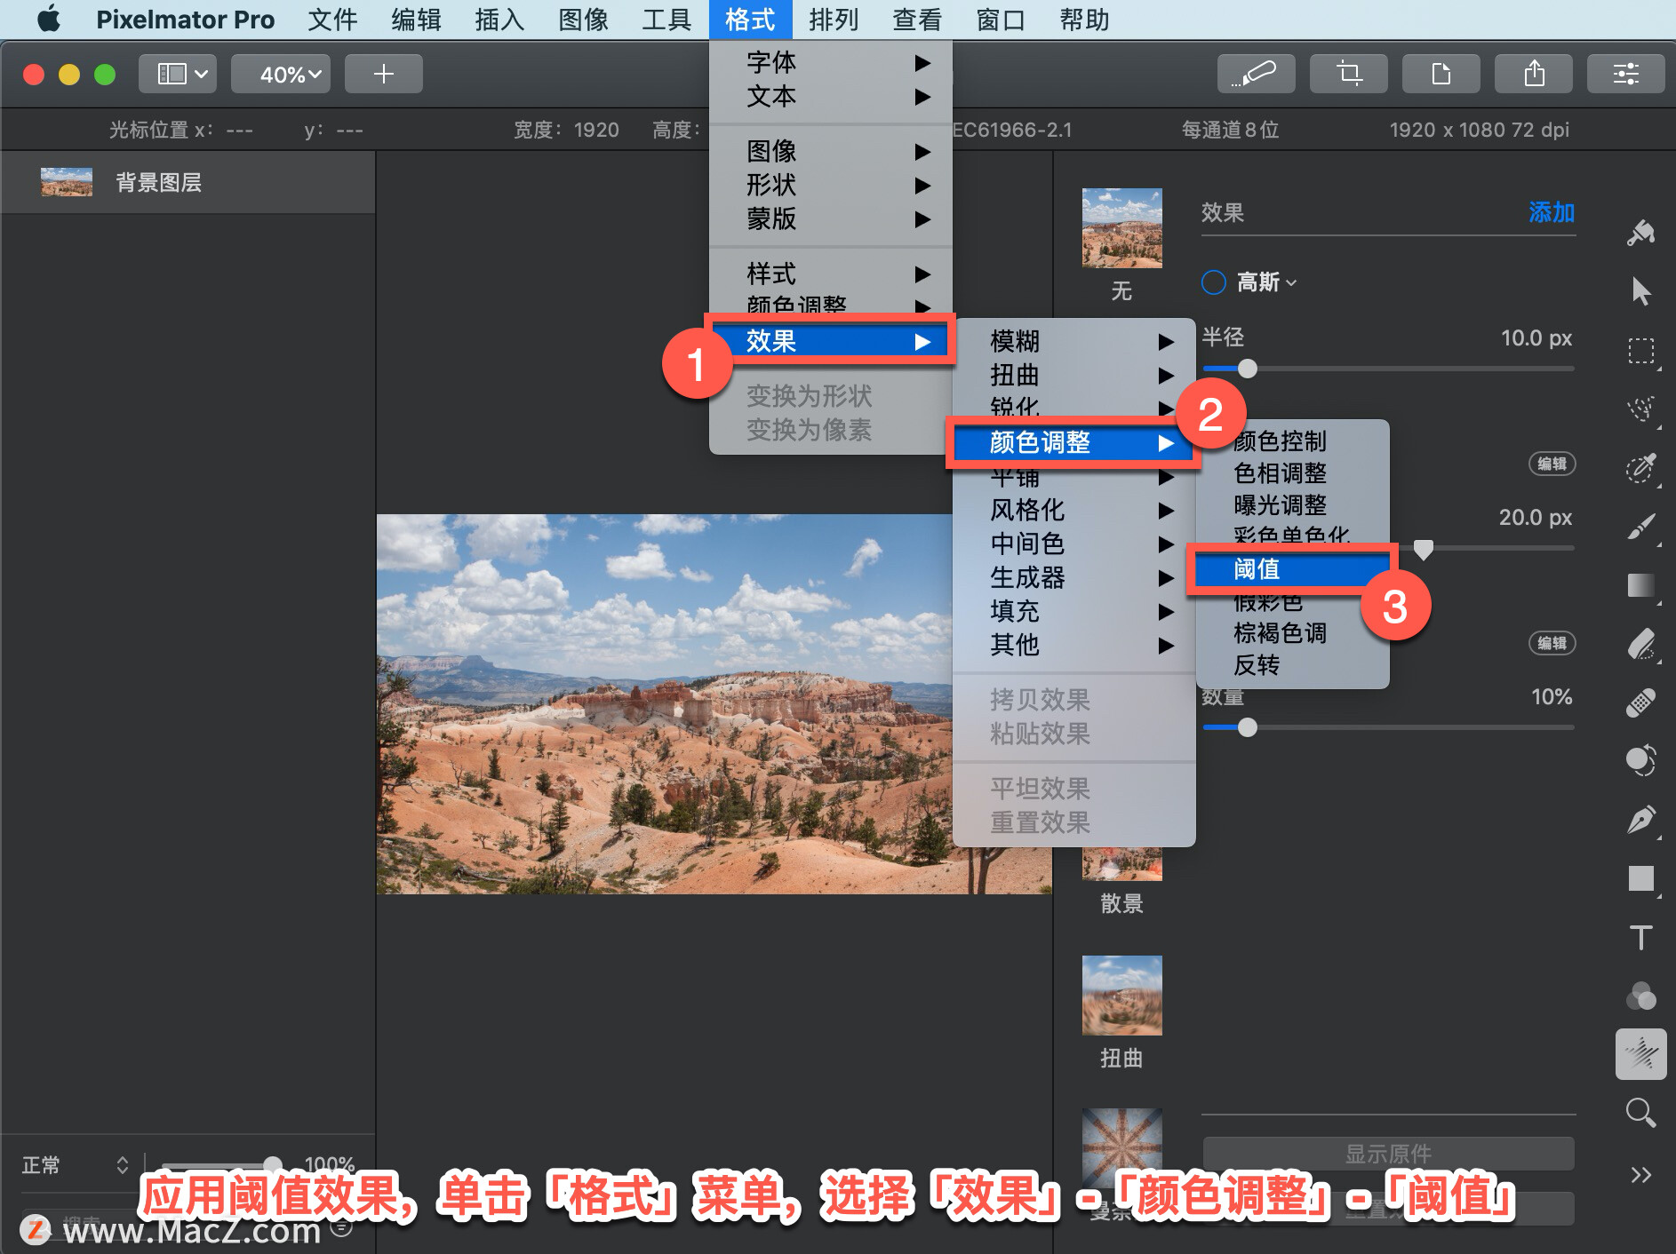The image size is (1676, 1254).
Task: Select the Gradient tool
Action: coord(1640,585)
